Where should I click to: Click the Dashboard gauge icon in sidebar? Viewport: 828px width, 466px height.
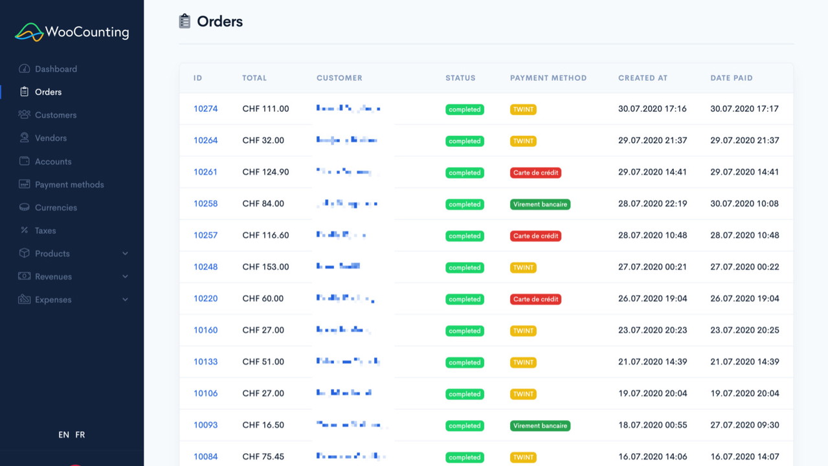tap(24, 69)
